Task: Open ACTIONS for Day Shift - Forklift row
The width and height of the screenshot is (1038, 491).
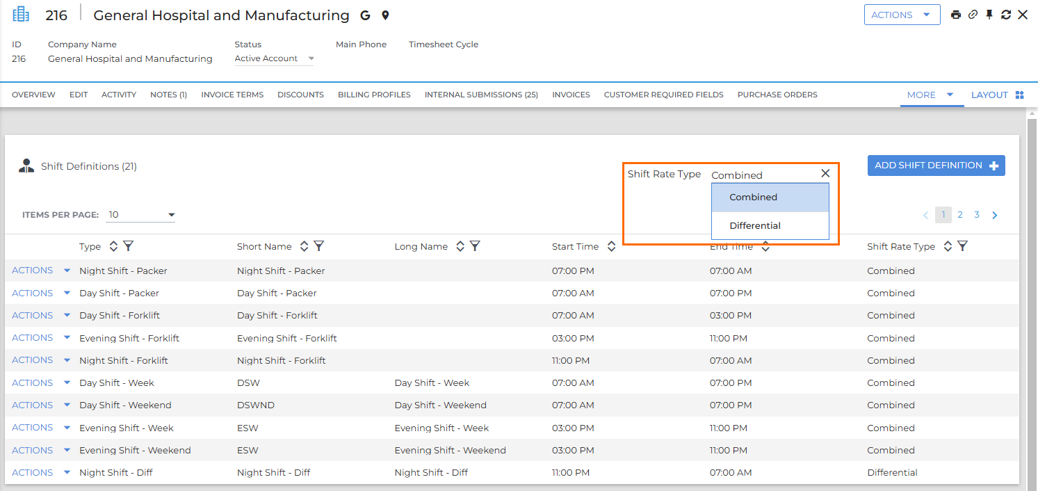Action: click(x=41, y=315)
